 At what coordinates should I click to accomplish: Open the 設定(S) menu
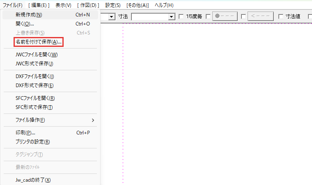click(x=113, y=5)
